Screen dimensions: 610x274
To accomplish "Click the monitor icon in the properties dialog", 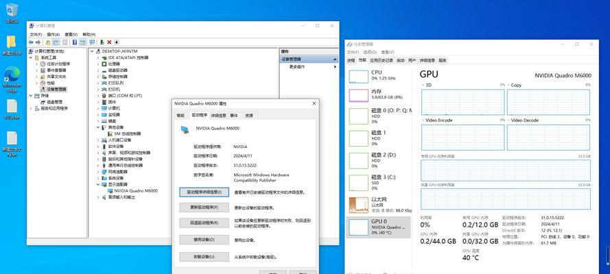I will click(185, 129).
